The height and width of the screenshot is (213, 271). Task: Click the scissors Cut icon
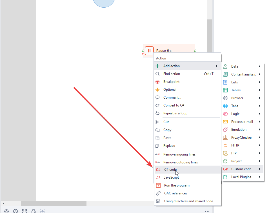(157, 122)
